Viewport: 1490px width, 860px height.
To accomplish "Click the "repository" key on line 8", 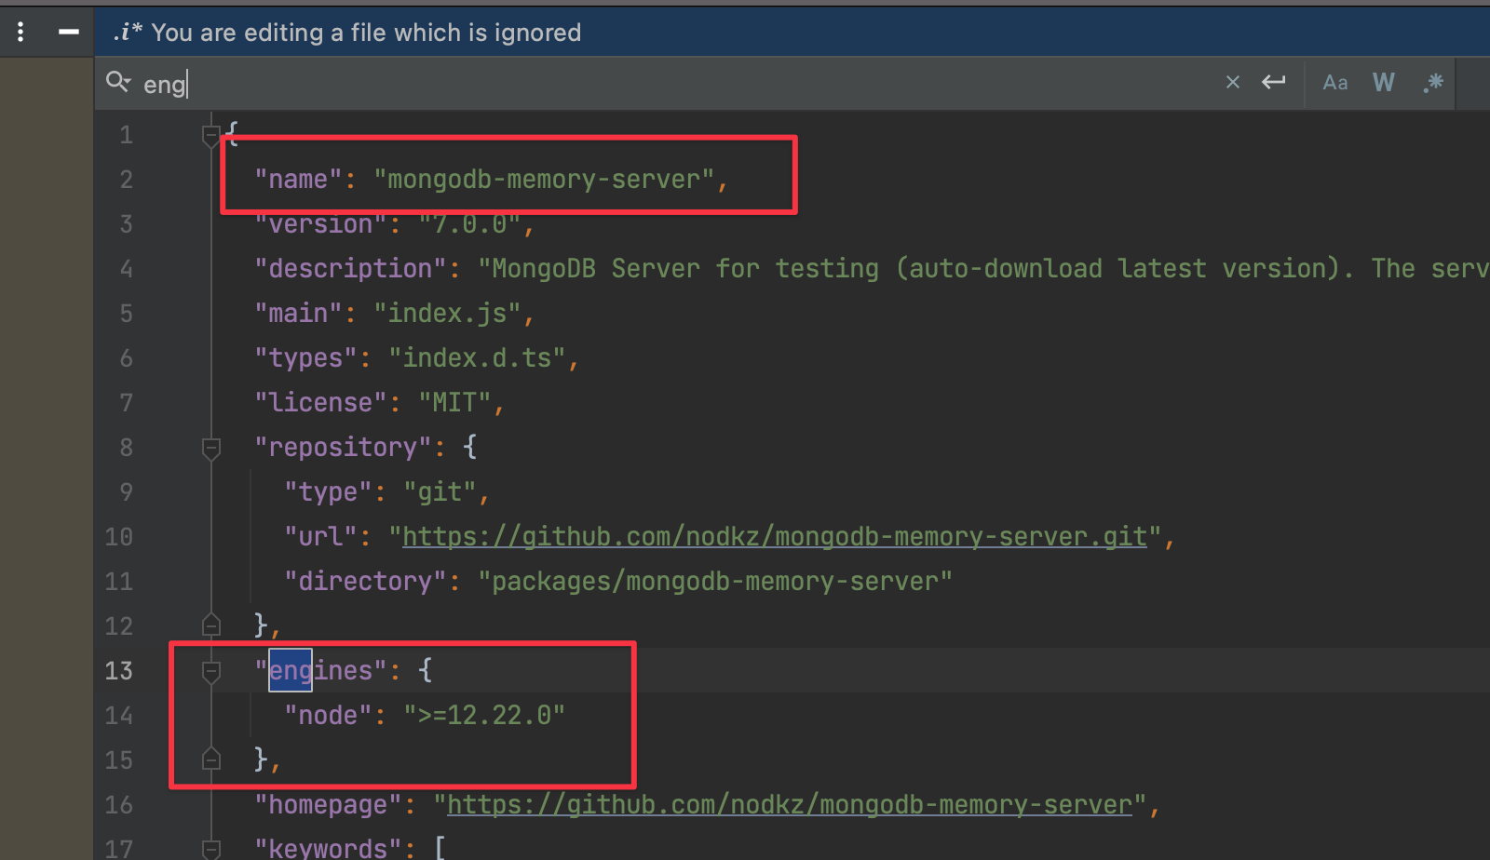I will (x=343, y=448).
